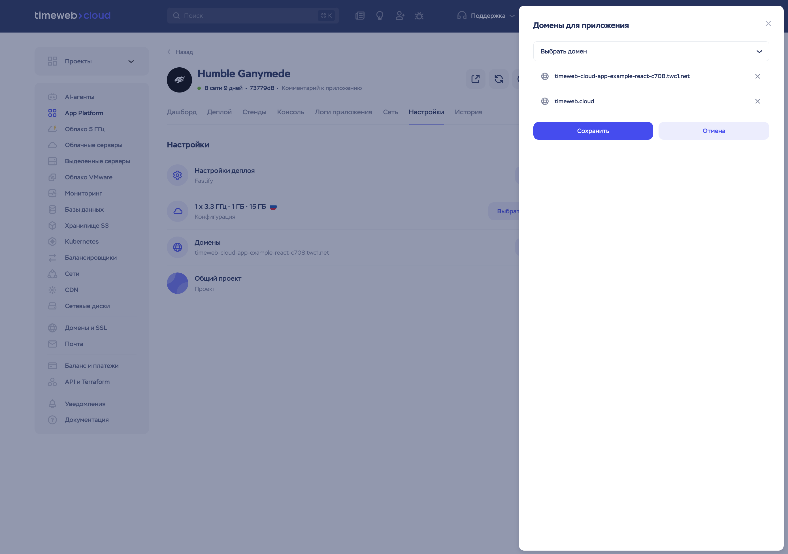Open Почта section
Viewport: 788px width, 554px height.
74,344
